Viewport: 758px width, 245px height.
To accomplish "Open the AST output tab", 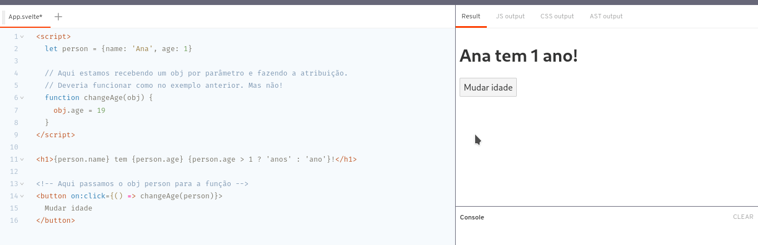I will coord(606,16).
